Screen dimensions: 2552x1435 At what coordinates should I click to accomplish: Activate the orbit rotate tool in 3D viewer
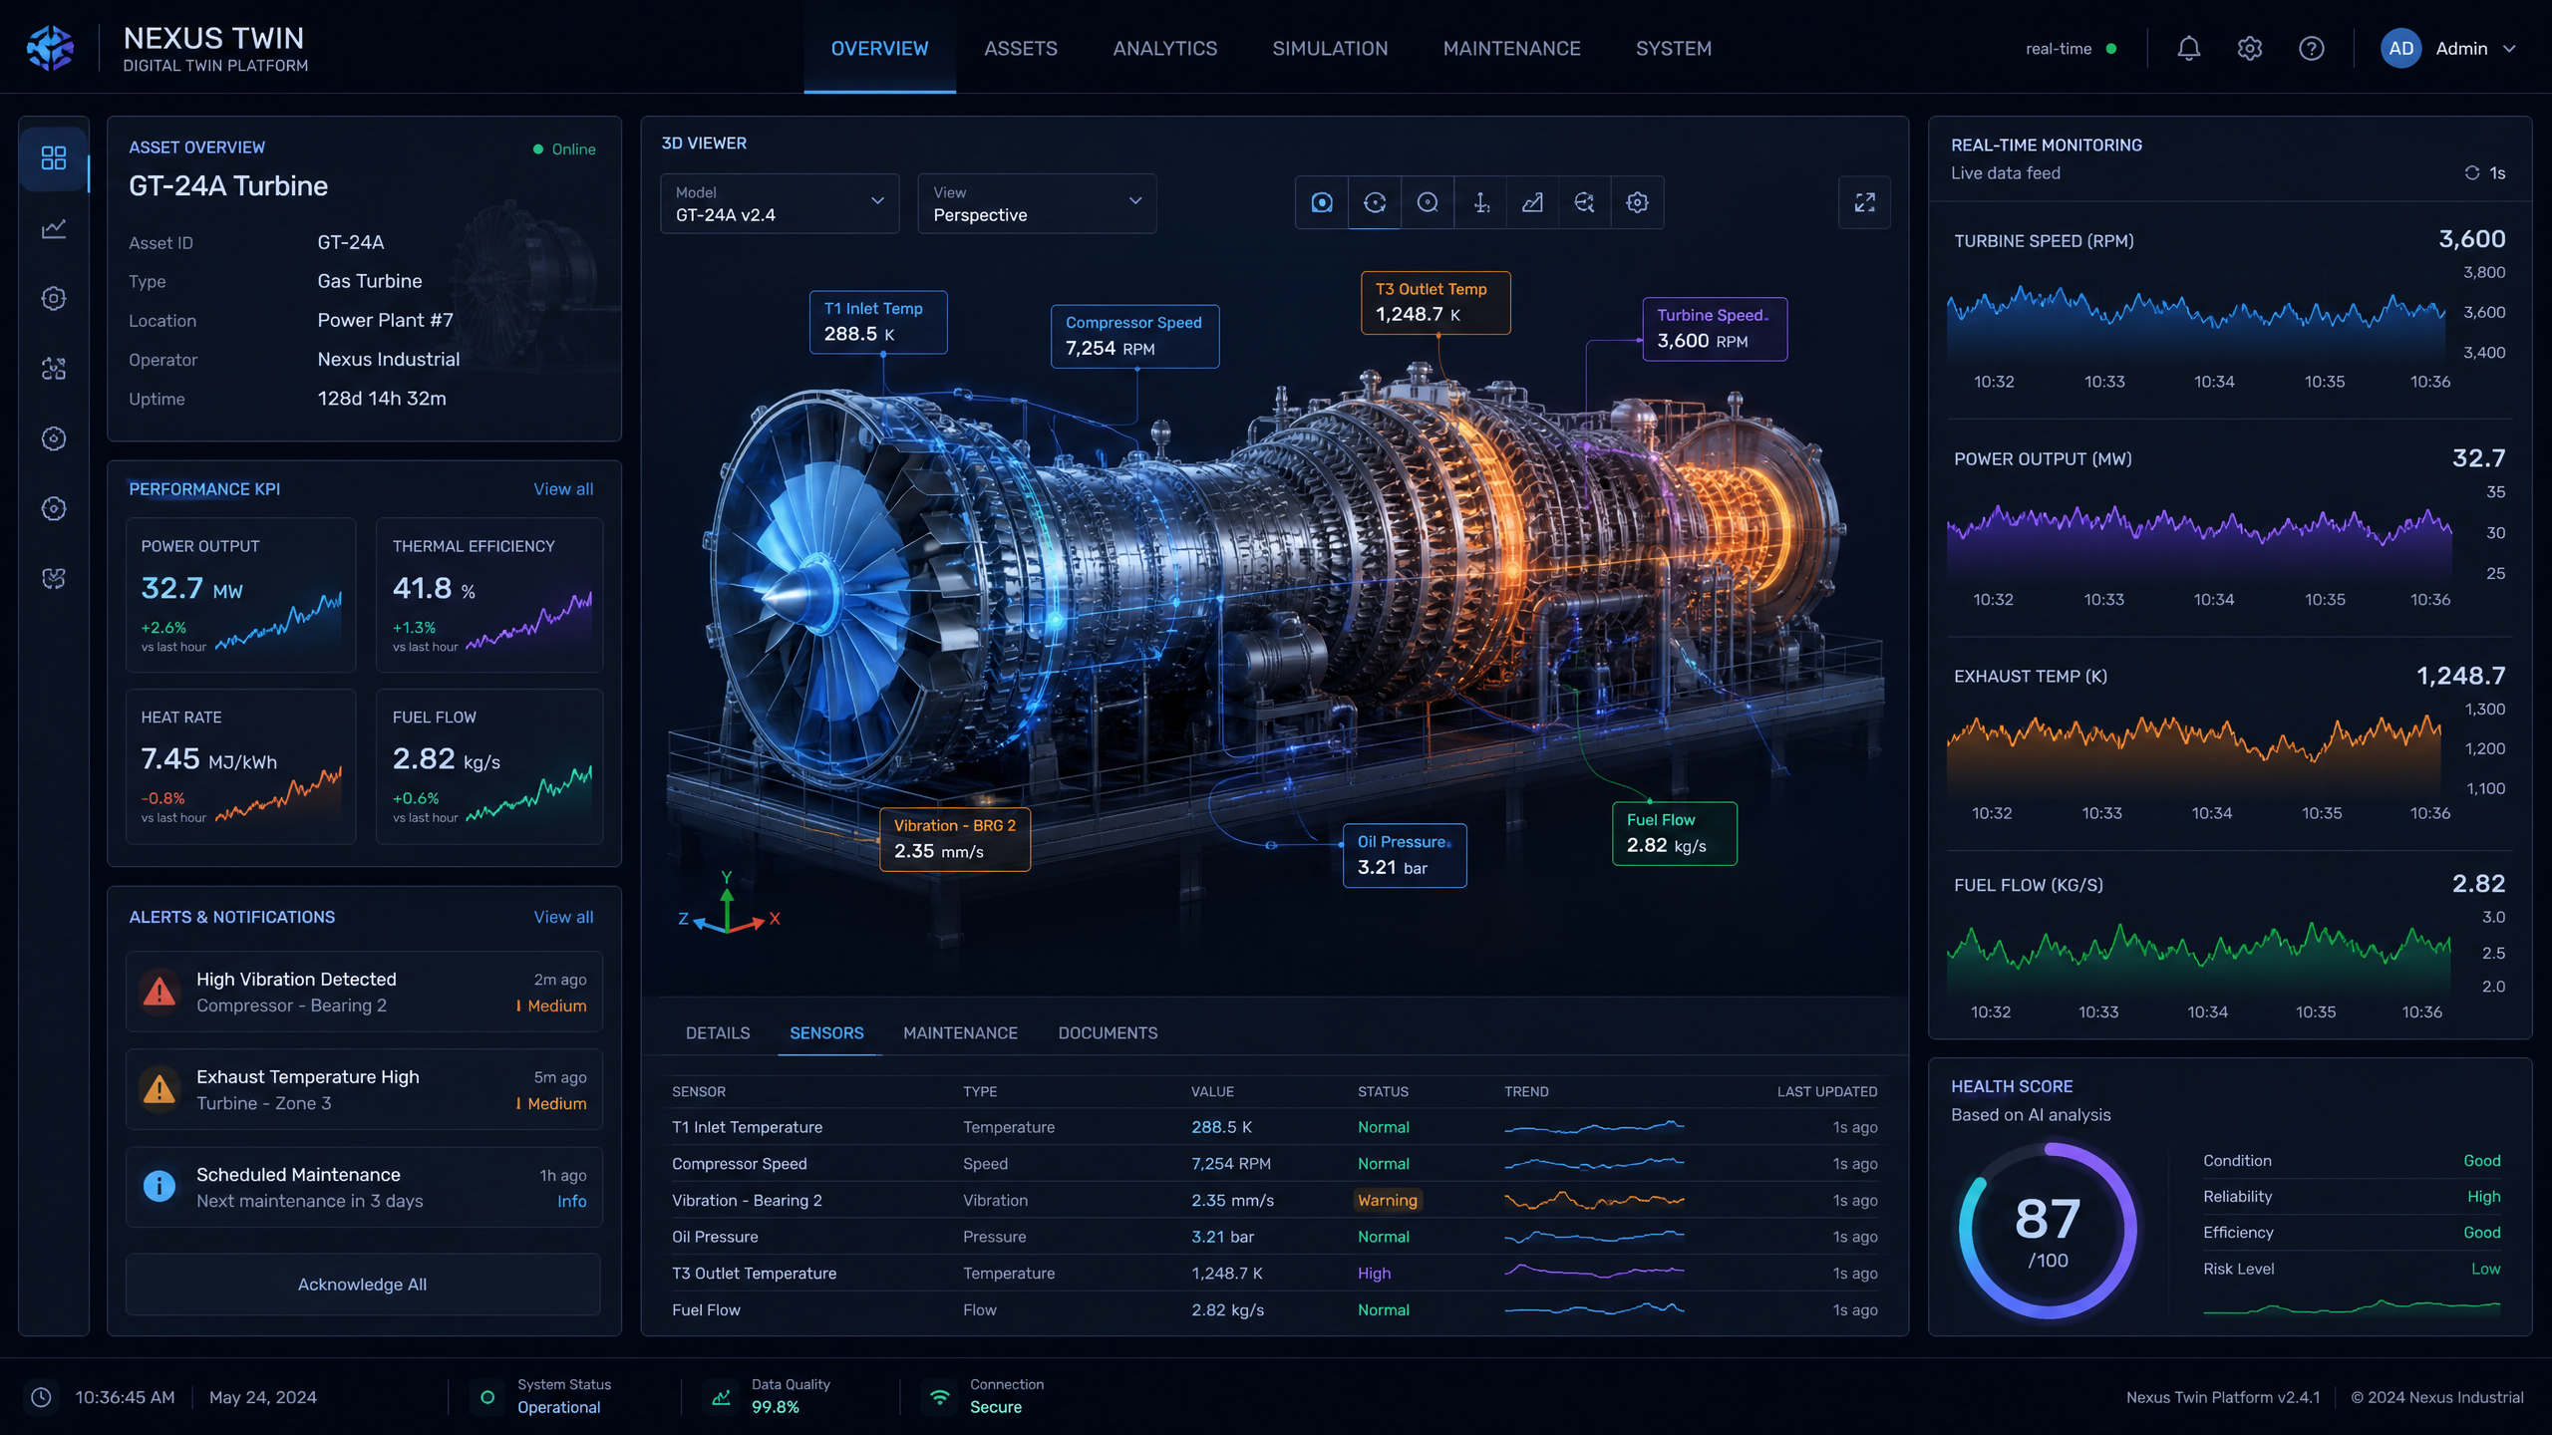pyautogui.click(x=1375, y=202)
